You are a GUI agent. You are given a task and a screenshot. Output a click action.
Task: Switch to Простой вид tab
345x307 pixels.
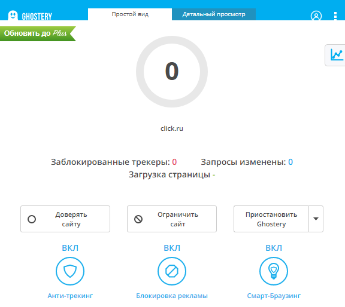click(x=130, y=14)
